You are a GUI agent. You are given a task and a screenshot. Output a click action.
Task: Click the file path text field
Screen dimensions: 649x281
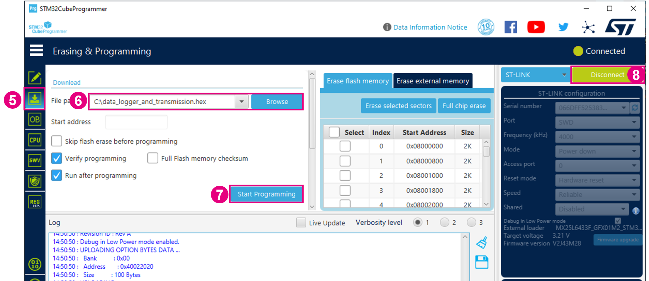[x=162, y=102]
